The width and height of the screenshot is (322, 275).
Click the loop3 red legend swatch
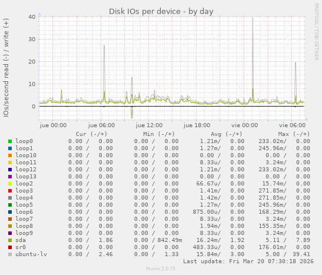tap(10, 191)
